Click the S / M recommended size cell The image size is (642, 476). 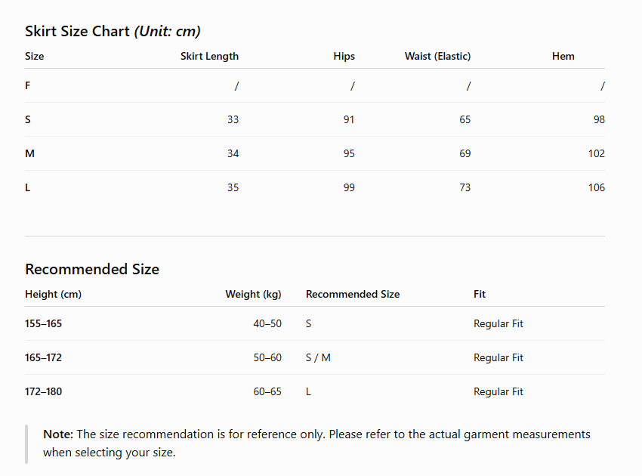[318, 357]
